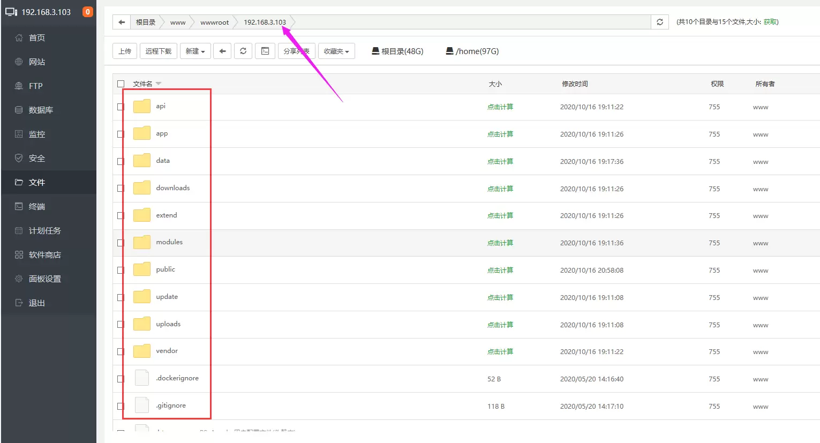Open terminal icon in file toolbar
The image size is (820, 443).
pyautogui.click(x=265, y=51)
